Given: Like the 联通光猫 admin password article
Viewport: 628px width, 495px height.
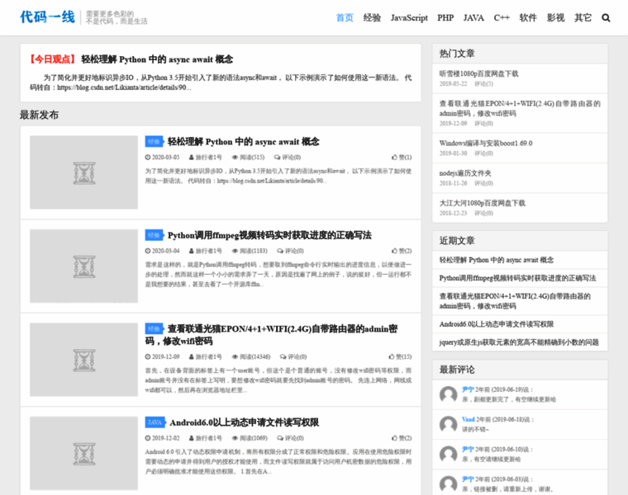Looking at the screenshot, I should (401, 356).
